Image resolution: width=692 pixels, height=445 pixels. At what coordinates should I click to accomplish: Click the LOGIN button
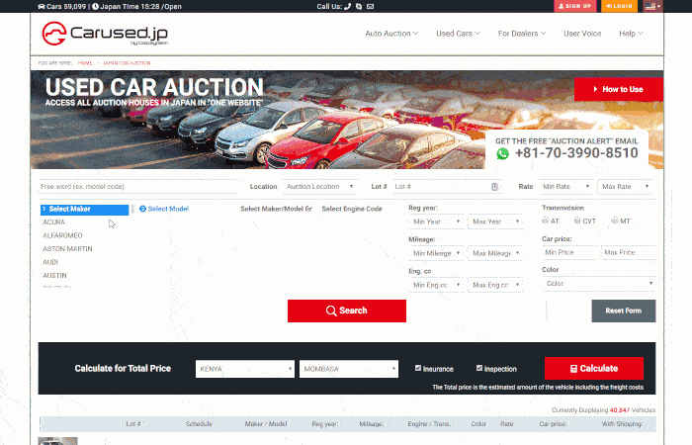pyautogui.click(x=619, y=6)
